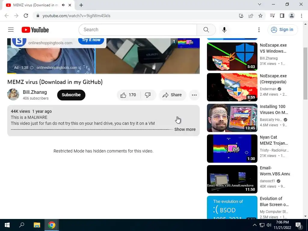Open a new Chrome tab
The width and height of the screenshot is (308, 231).
click(81, 5)
